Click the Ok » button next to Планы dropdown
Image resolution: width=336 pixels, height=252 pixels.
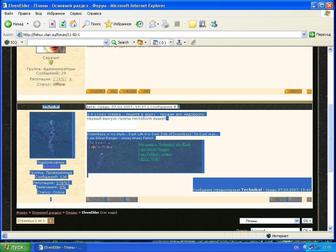pos(307,221)
